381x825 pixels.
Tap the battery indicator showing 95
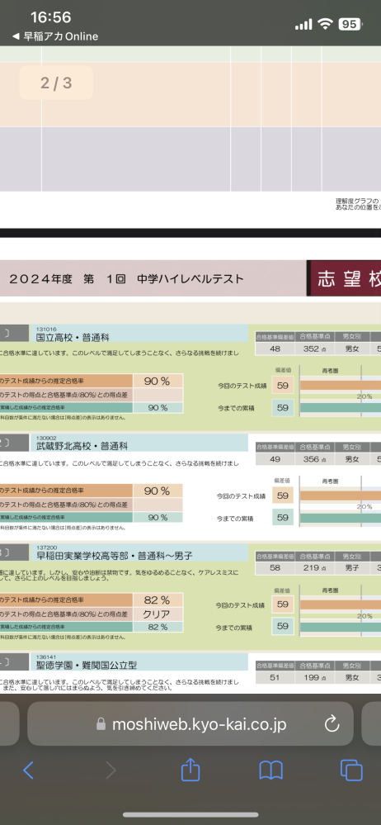(350, 24)
